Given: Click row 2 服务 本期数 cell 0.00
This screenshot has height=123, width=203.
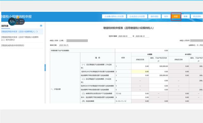Looking at the screenshot, I should pyautogui.click(x=159, y=72).
